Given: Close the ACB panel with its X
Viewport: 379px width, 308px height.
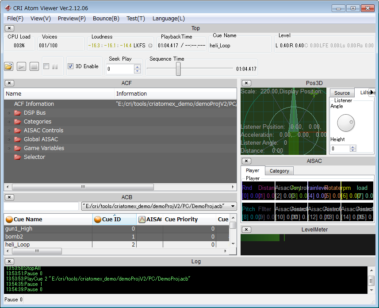Looking at the screenshot, I should 9,197.
